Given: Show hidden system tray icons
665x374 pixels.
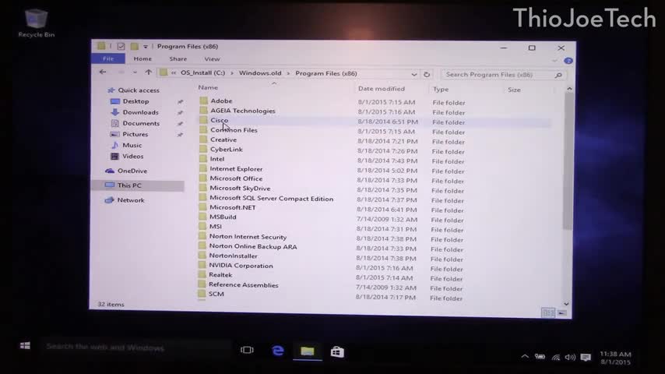Looking at the screenshot, I should click(525, 356).
